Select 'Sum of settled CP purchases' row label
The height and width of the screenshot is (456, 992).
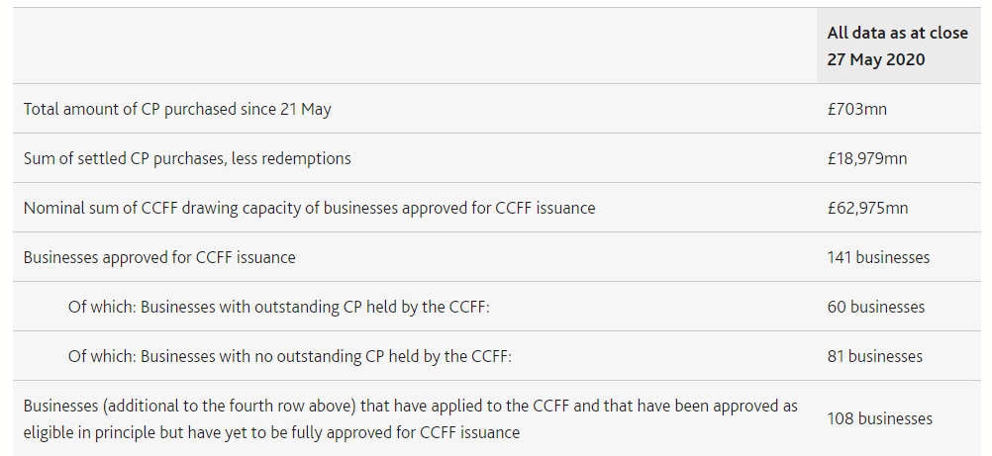[x=187, y=158]
